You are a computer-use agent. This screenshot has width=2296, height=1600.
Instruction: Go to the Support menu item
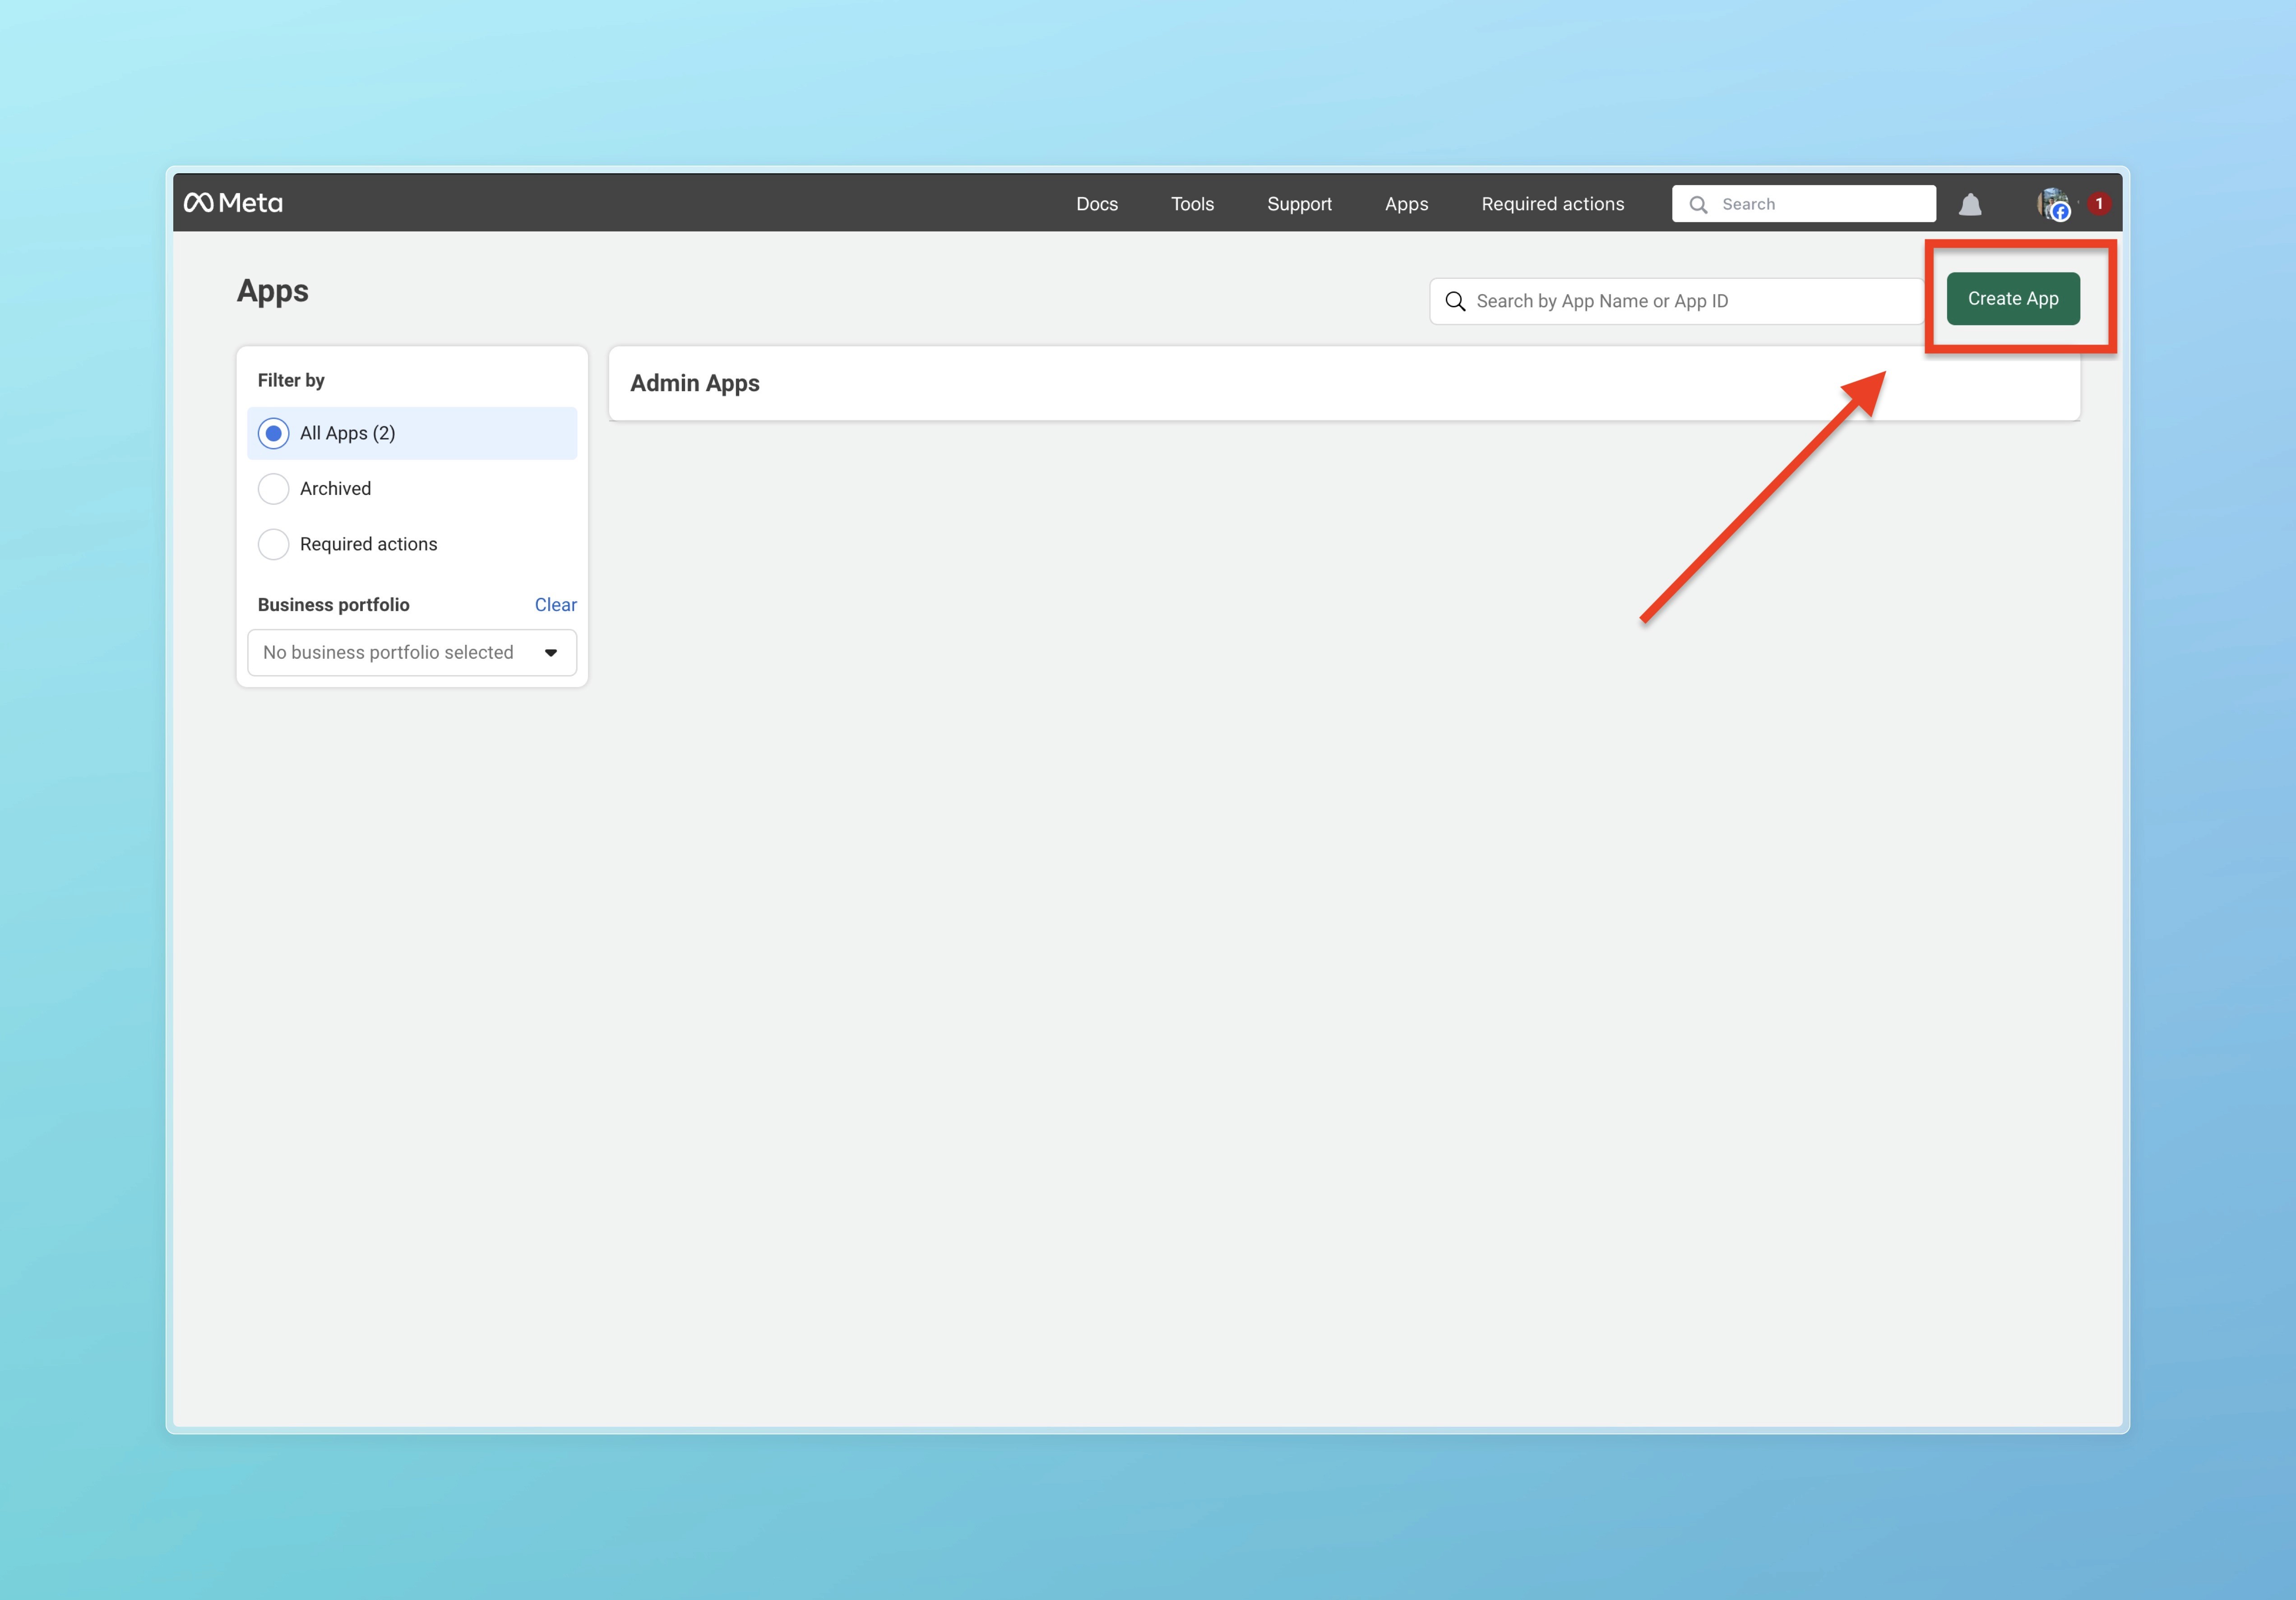pos(1299,204)
